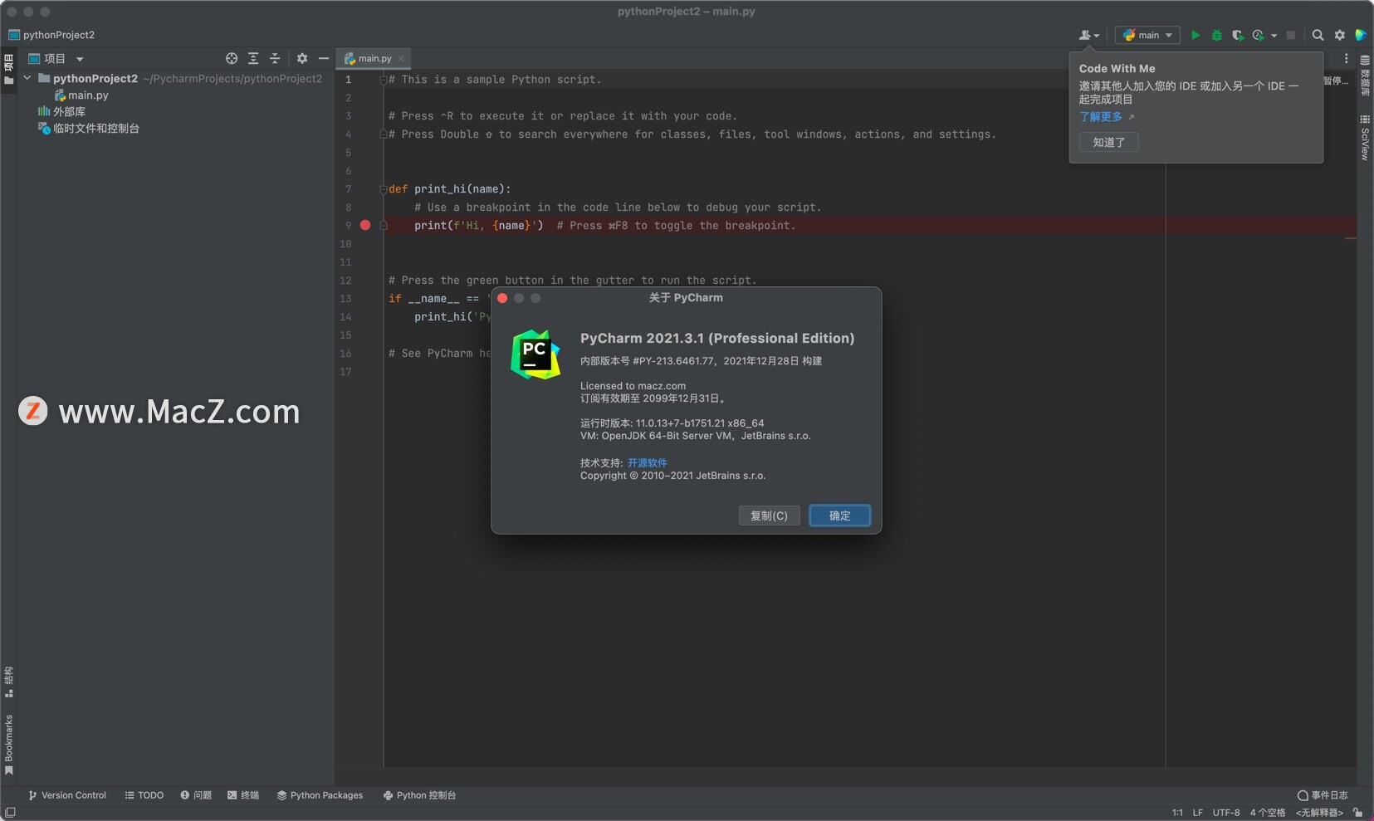Start debugging with the green bug icon
The height and width of the screenshot is (821, 1374).
[x=1217, y=35]
